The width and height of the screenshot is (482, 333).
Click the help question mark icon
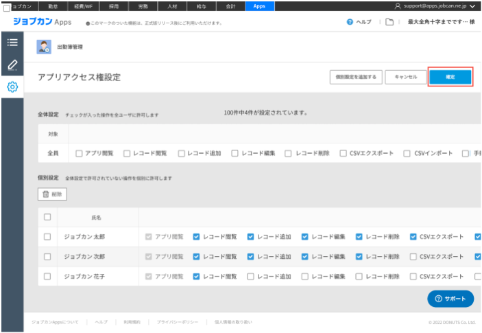tap(350, 23)
